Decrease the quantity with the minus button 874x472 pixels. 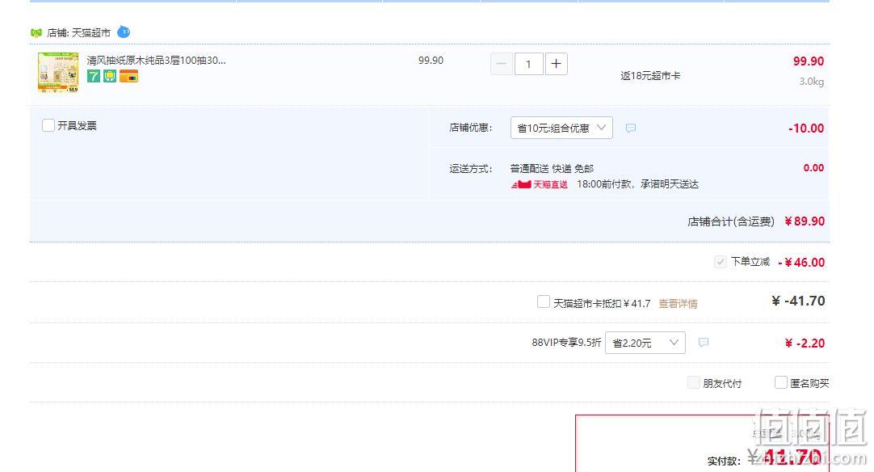(x=501, y=64)
